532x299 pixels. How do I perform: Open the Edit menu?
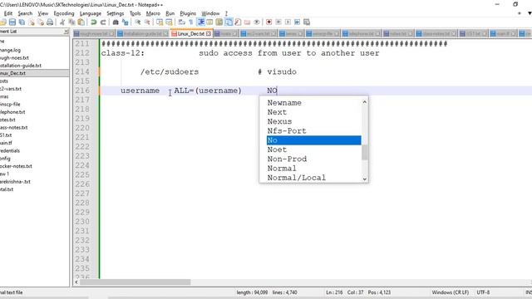pyautogui.click(x=8, y=13)
